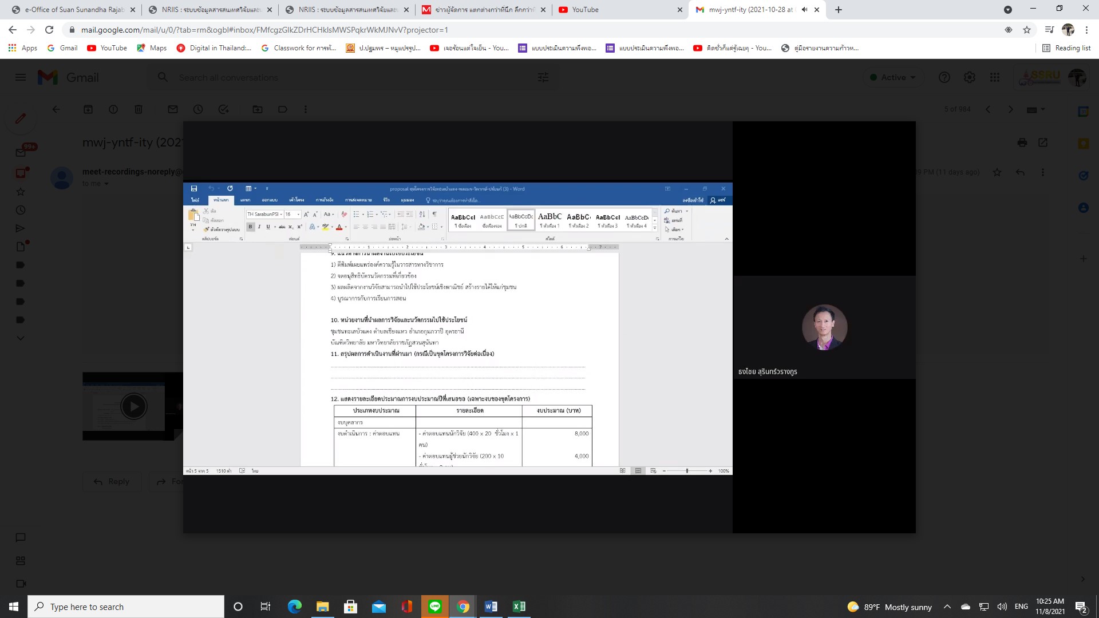Click the Reply button
The width and height of the screenshot is (1099, 618).
(112, 482)
